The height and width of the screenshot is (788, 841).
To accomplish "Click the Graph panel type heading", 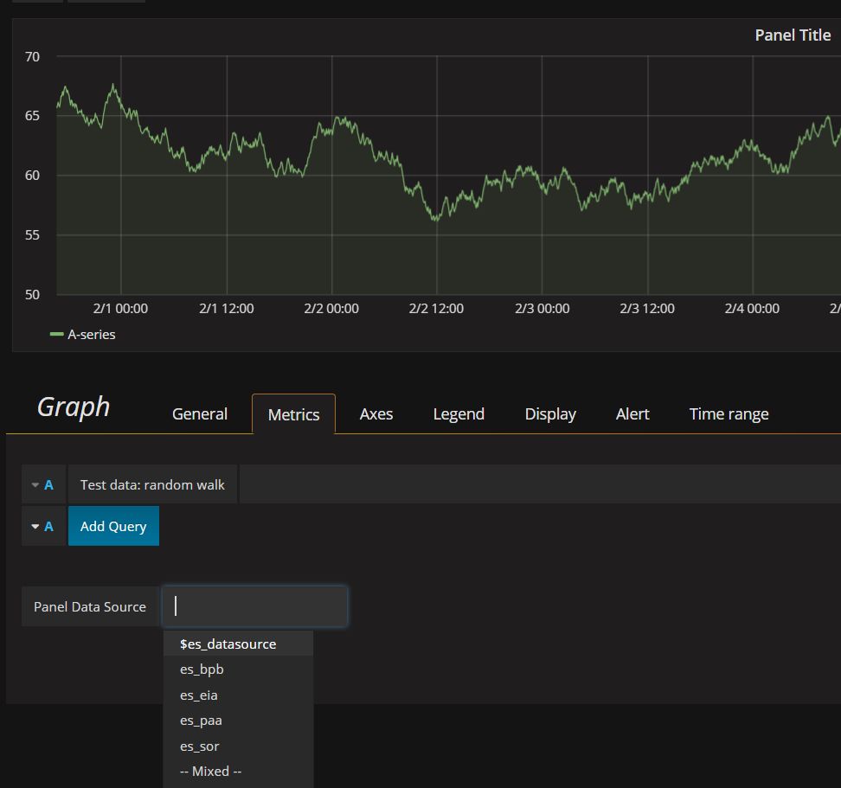I will coord(74,407).
